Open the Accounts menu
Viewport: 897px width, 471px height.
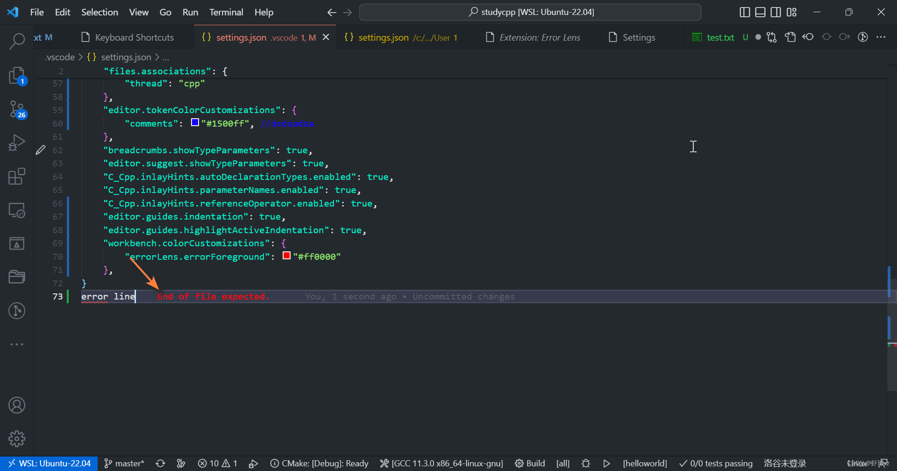(x=17, y=405)
